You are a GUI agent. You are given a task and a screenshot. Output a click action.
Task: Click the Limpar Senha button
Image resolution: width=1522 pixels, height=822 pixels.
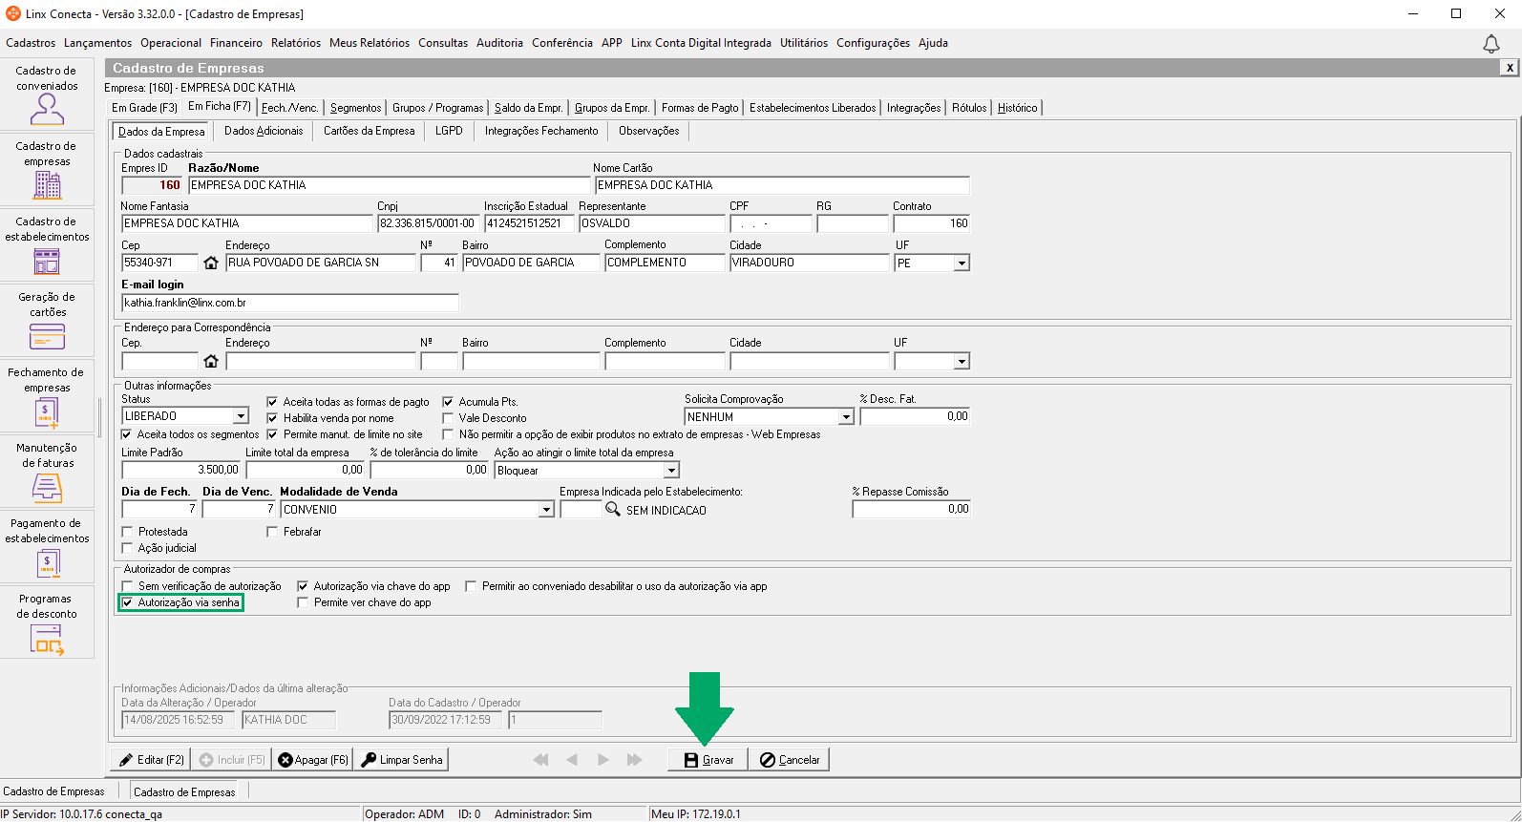tap(402, 760)
